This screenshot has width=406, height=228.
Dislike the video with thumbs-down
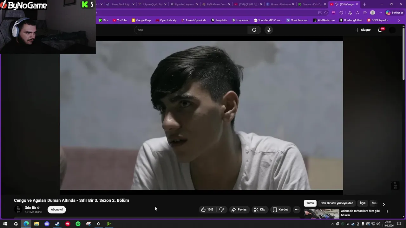point(221,210)
